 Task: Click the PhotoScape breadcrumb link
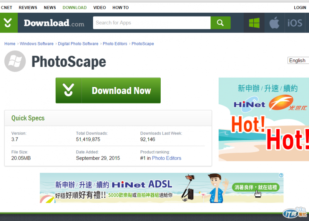coord(143,44)
